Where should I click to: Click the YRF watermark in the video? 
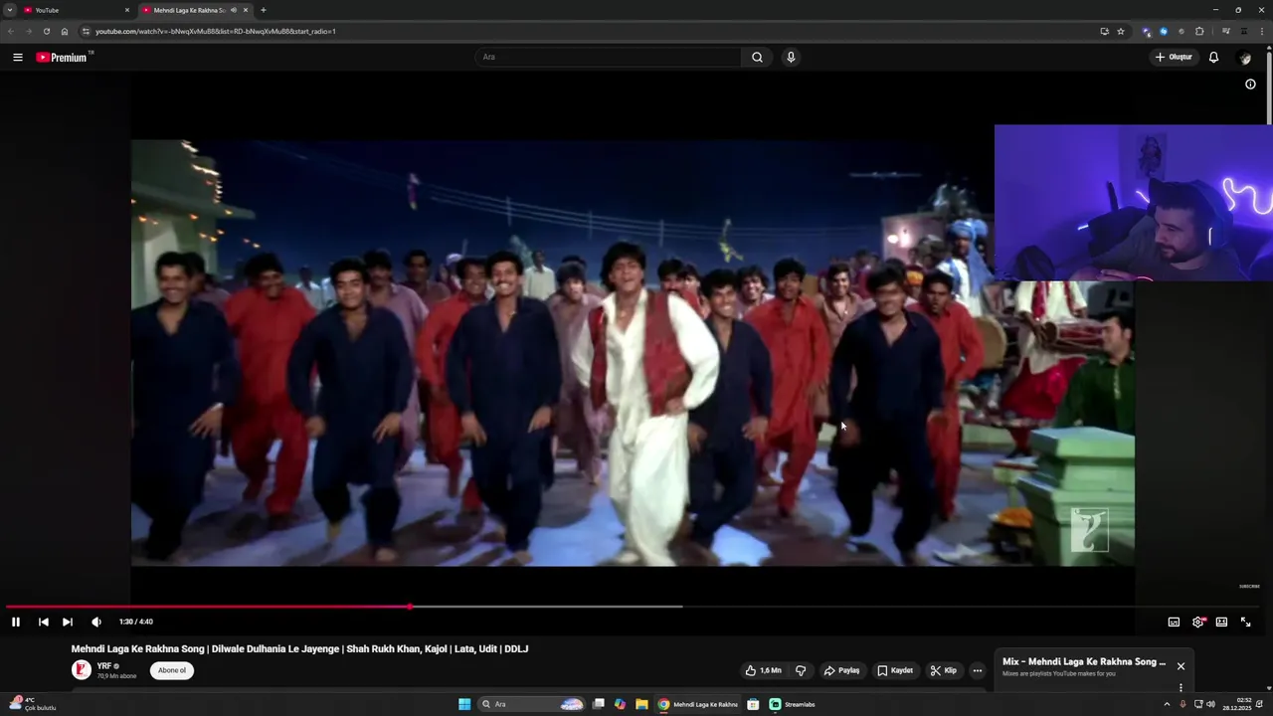[x=1089, y=529]
